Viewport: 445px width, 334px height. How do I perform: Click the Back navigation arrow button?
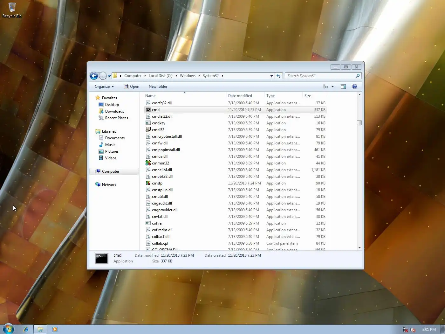[x=94, y=76]
